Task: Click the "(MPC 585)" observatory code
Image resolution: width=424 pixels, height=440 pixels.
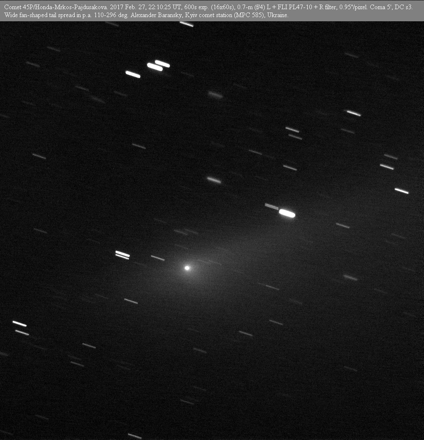Action: 249,15
